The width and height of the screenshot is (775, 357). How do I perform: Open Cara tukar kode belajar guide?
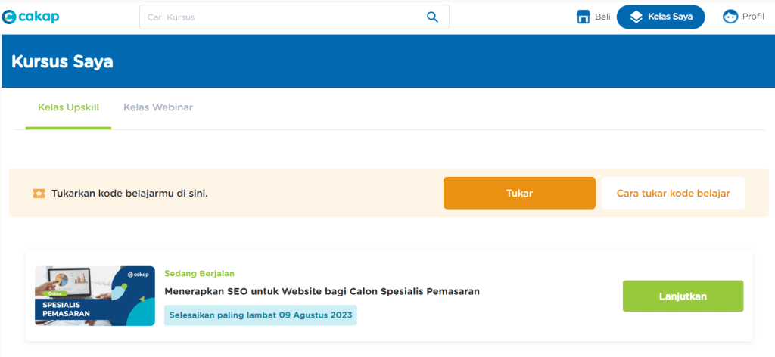tap(673, 194)
